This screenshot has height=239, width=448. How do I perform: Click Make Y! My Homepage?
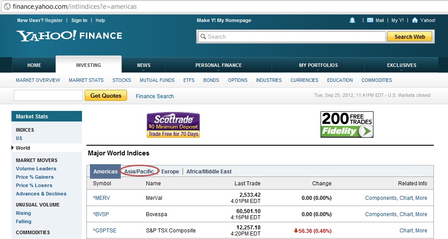pyautogui.click(x=224, y=20)
